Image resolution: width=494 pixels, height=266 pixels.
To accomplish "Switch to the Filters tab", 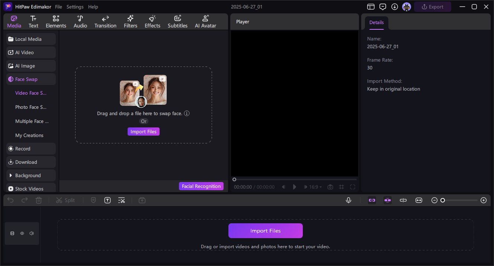I will (131, 22).
